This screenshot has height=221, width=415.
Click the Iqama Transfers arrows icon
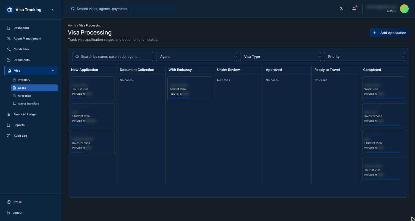tap(14, 104)
